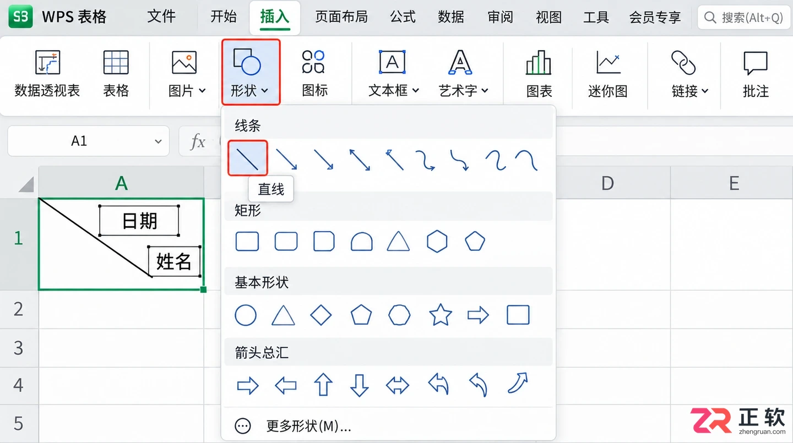This screenshot has width=793, height=443.
Task: Open the 图标 icon library
Action: [314, 73]
